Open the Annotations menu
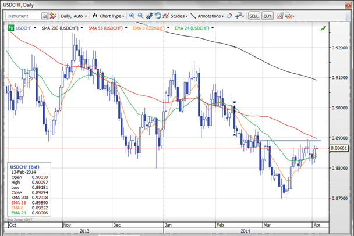This screenshot has height=236, width=354. point(211,16)
